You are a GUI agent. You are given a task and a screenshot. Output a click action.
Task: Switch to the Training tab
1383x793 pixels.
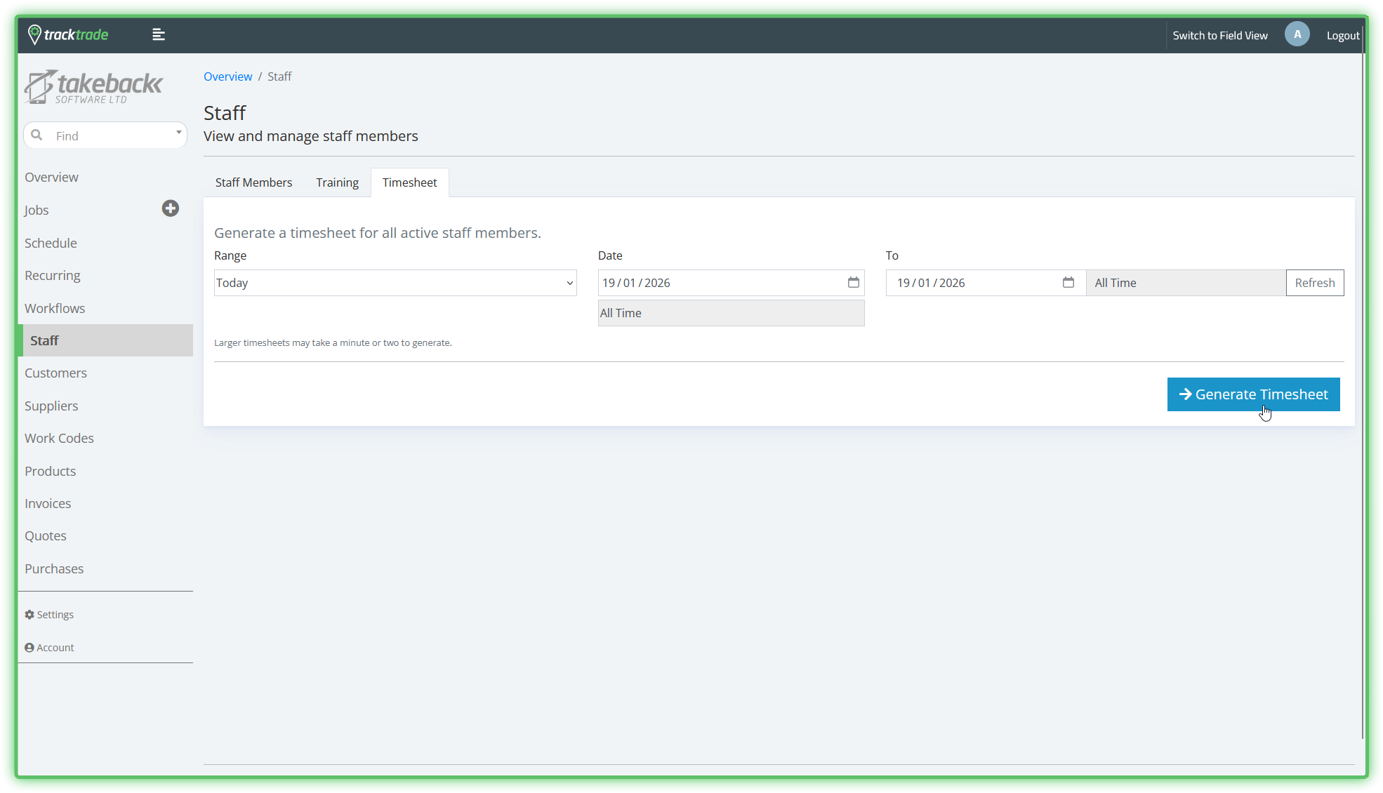[x=337, y=182]
